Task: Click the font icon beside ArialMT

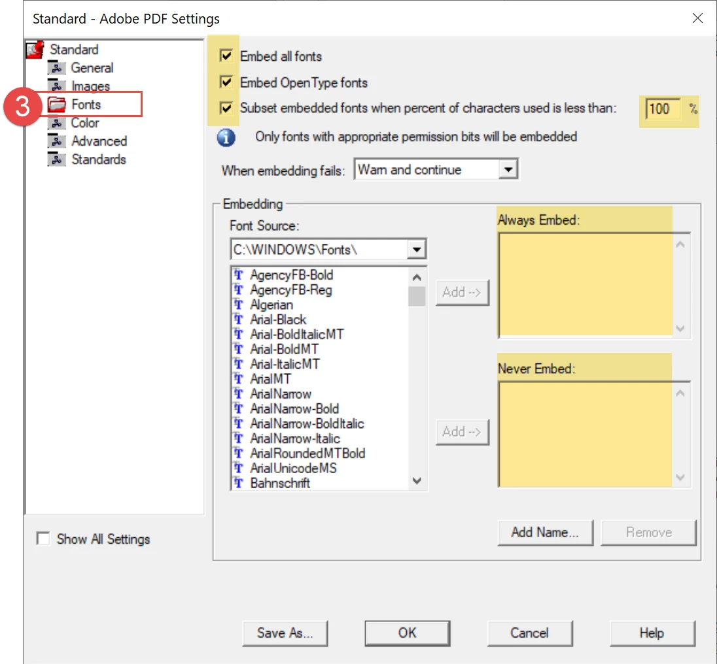Action: [239, 378]
